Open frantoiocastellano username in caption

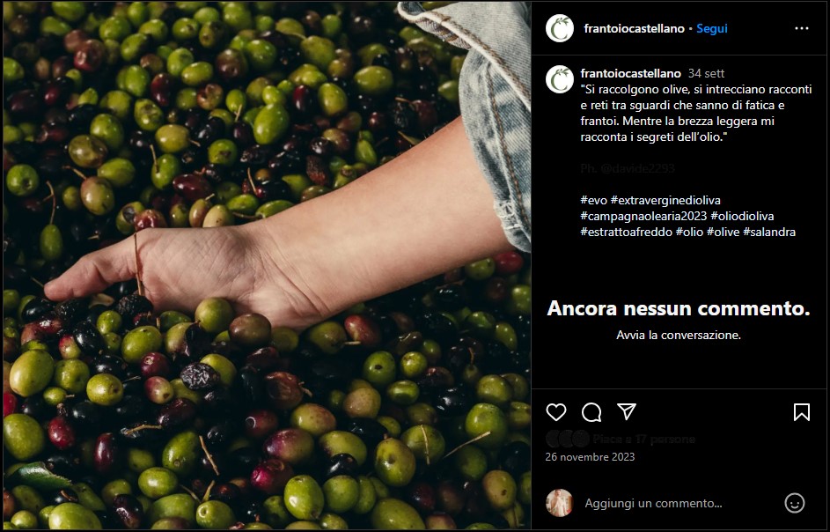[x=630, y=73]
